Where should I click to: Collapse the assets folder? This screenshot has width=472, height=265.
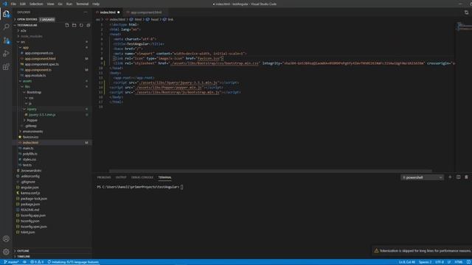27,81
